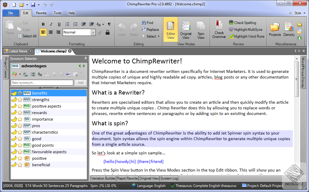309x192 pixels.
Task: Expand the open folder options arrow
Action: click(x=27, y=5)
